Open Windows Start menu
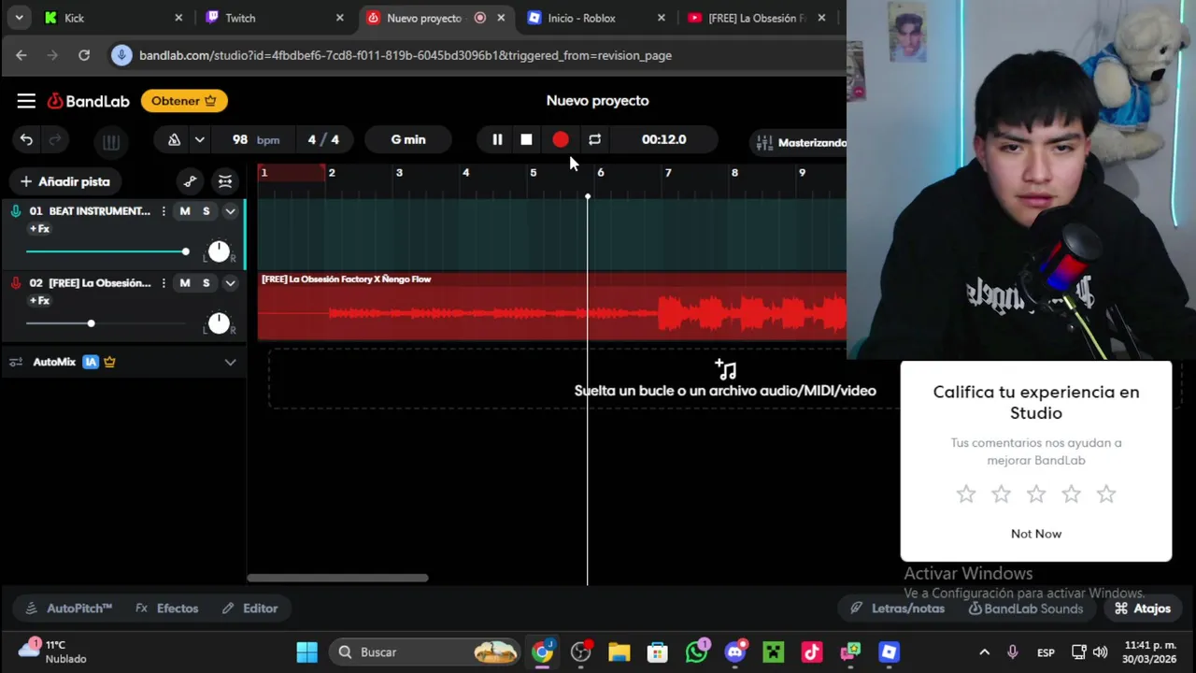 [x=306, y=652]
